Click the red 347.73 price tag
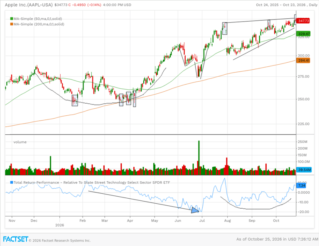319x246 pixels. 303,21
